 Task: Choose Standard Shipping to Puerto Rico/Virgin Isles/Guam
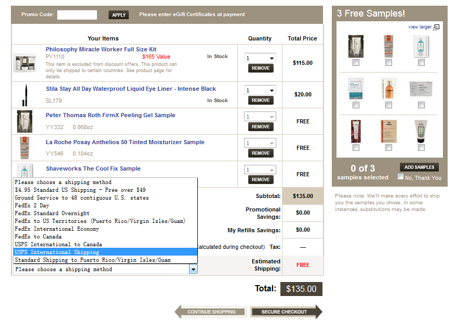click(x=105, y=260)
